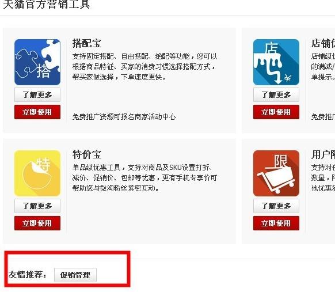Click 立即使用 under 搭配宝

point(37,112)
